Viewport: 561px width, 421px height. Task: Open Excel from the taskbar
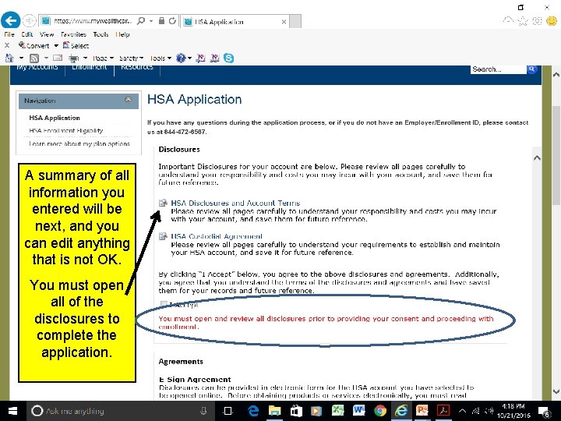pos(337,411)
